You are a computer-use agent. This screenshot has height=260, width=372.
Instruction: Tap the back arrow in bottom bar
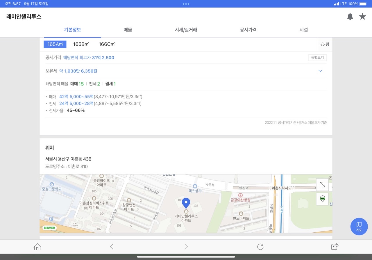112,247
